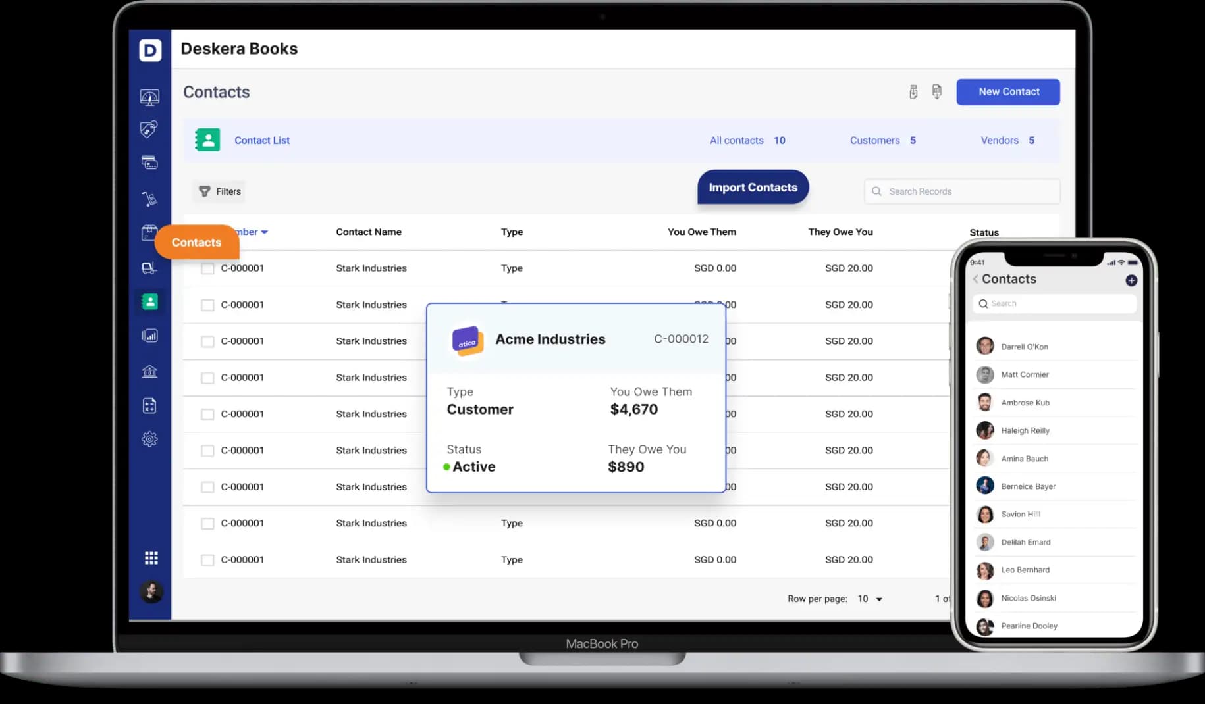1205x704 pixels.
Task: Switch to the Vendors tab
Action: [x=1007, y=140]
